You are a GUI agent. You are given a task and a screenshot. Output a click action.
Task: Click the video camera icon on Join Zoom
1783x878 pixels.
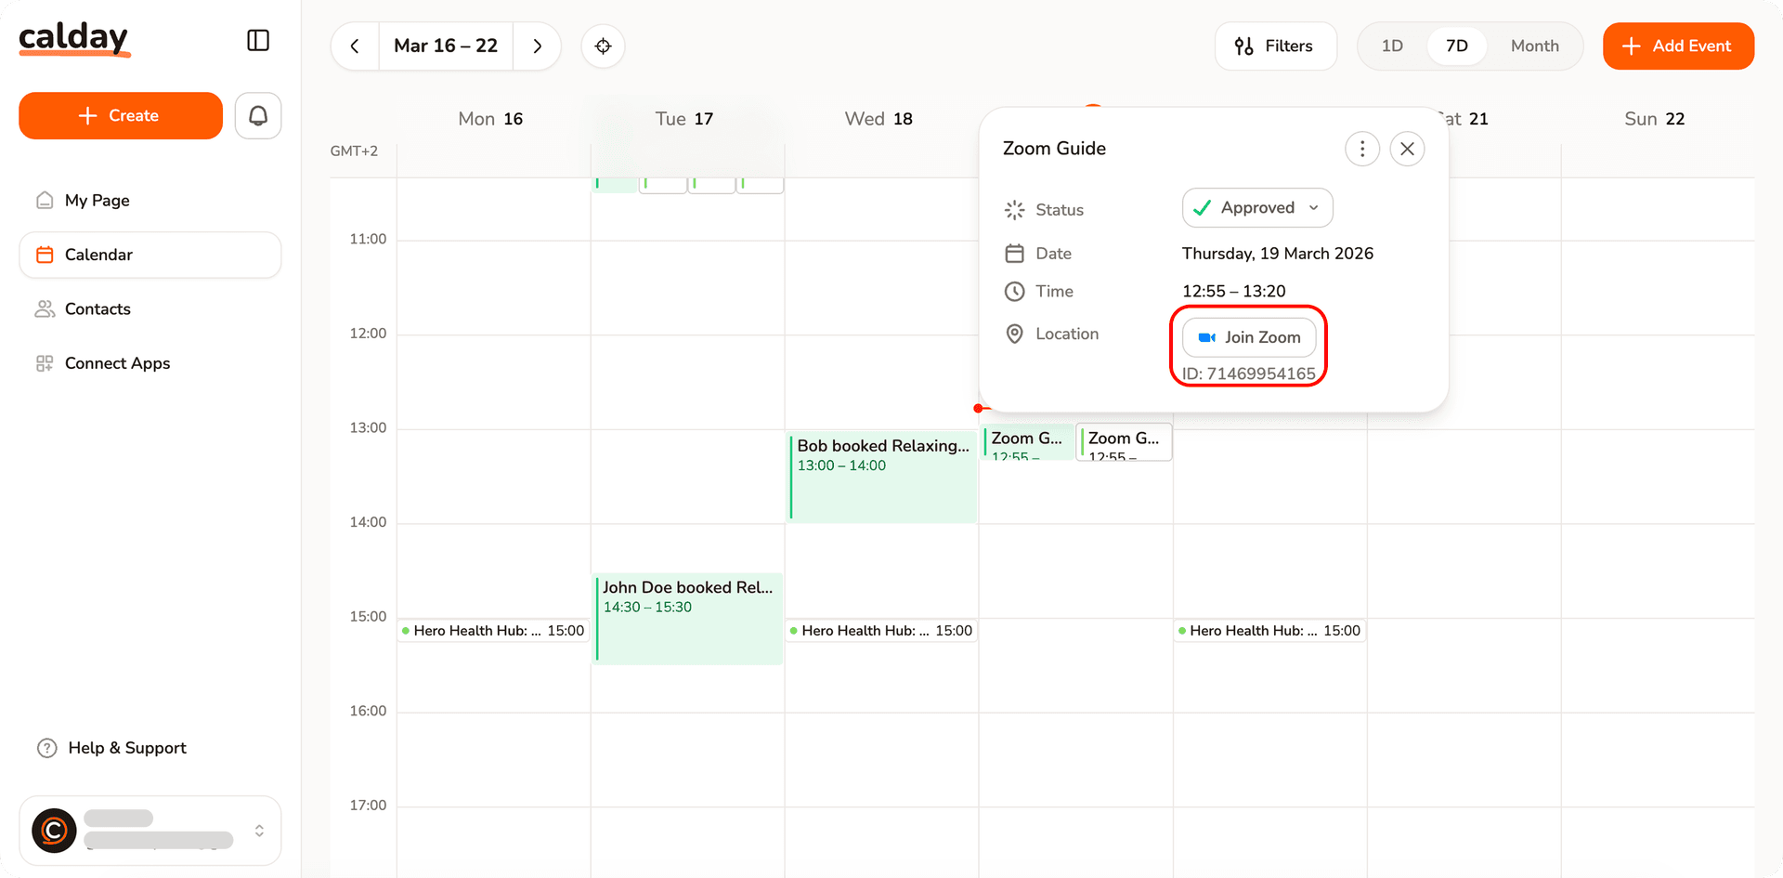pos(1207,337)
